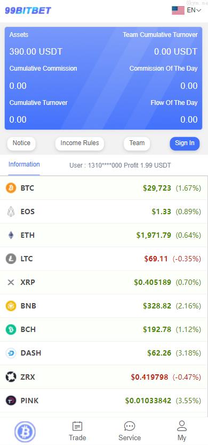Image resolution: width=208 pixels, height=445 pixels.
Task: Click the 99BITBET logo
Action: 28,11
